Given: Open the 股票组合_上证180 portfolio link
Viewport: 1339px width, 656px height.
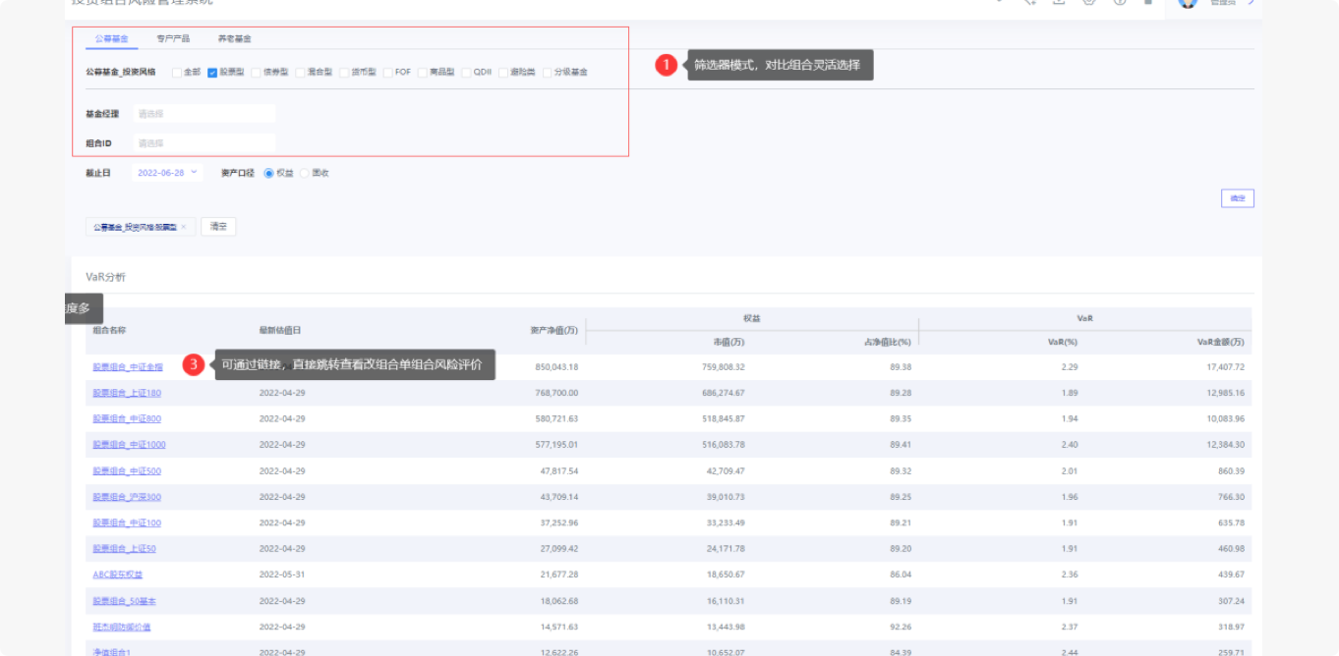Looking at the screenshot, I should (x=127, y=393).
